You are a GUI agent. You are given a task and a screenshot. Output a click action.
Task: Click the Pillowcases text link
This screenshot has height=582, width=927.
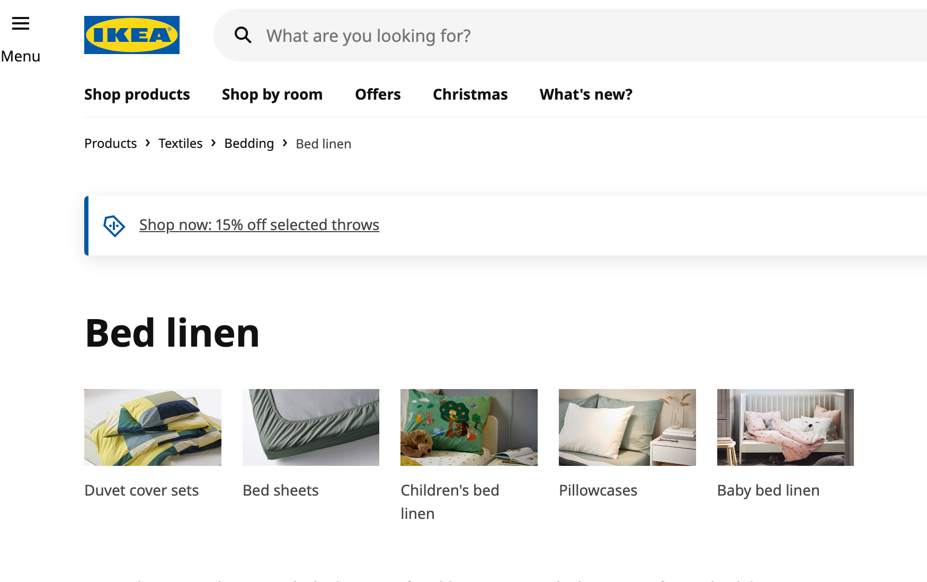coord(598,490)
